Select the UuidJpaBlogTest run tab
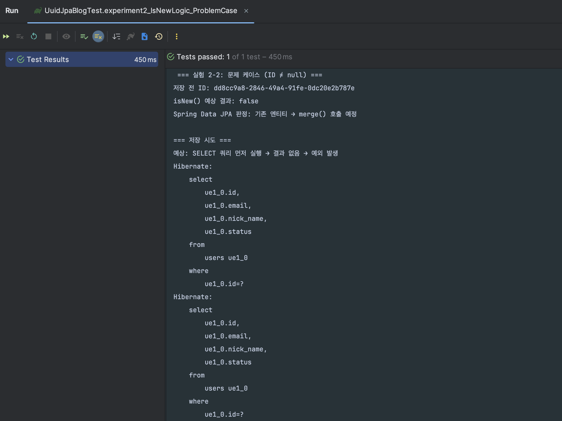Screen dimensions: 562x421 pyautogui.click(x=140, y=11)
